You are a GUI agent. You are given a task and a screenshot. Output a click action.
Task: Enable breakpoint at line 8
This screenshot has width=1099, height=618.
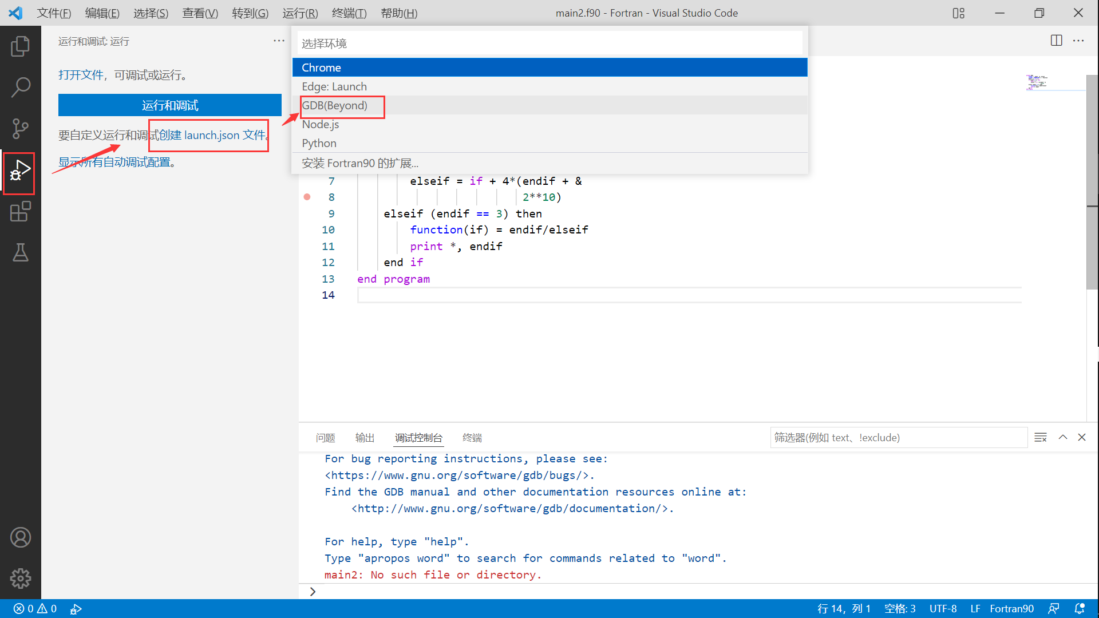coord(307,197)
